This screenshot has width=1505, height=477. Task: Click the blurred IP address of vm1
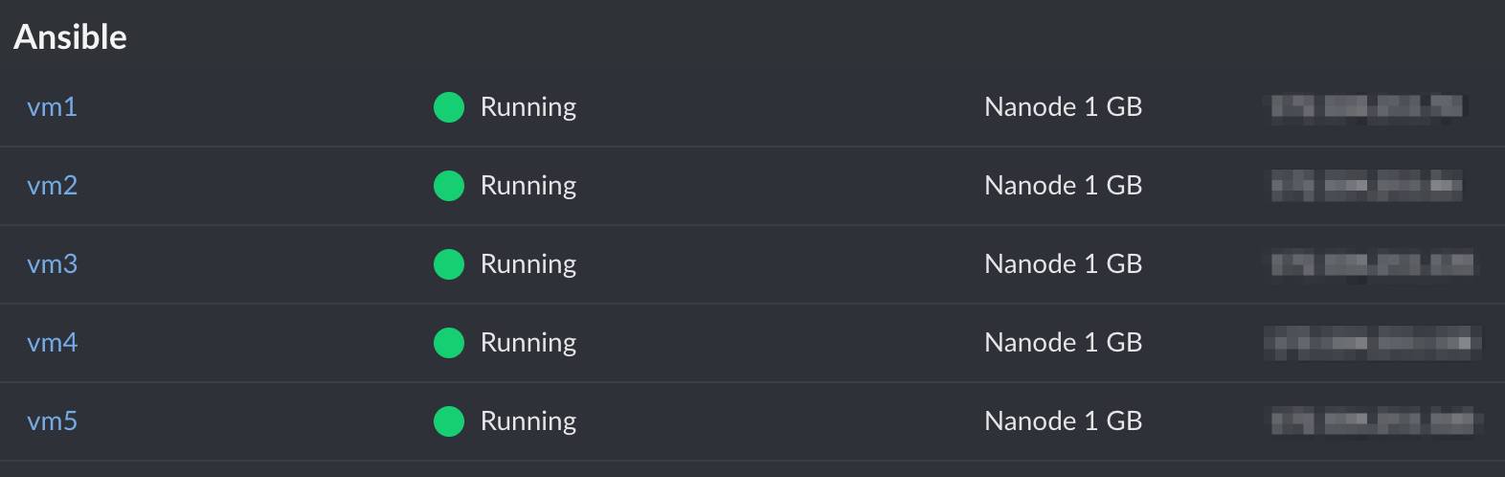point(1366,107)
